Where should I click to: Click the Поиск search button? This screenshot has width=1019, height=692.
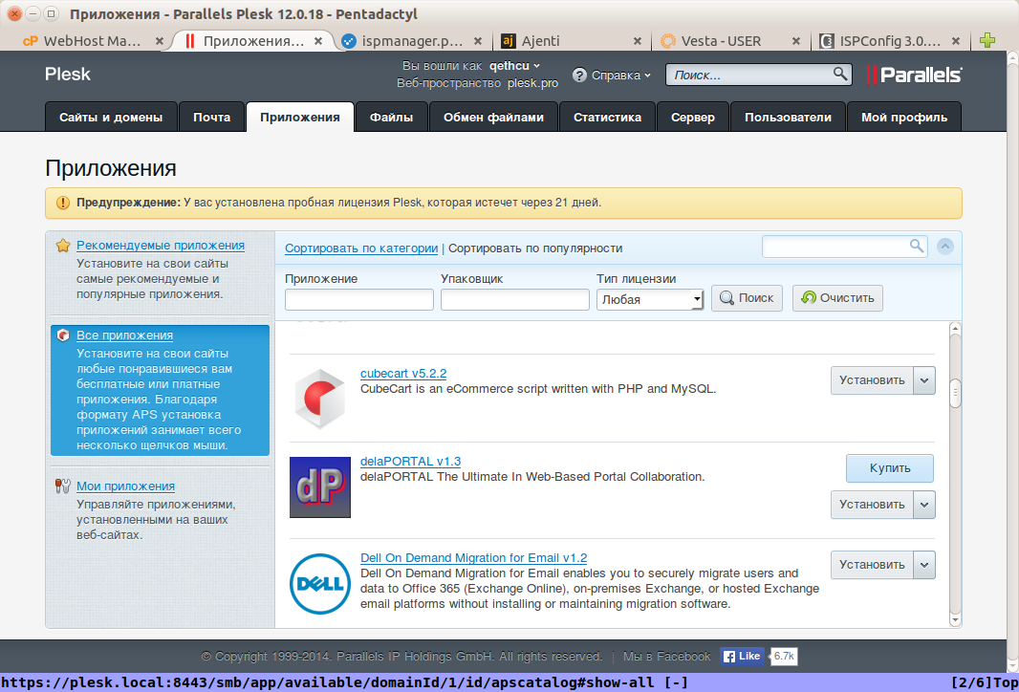747,298
